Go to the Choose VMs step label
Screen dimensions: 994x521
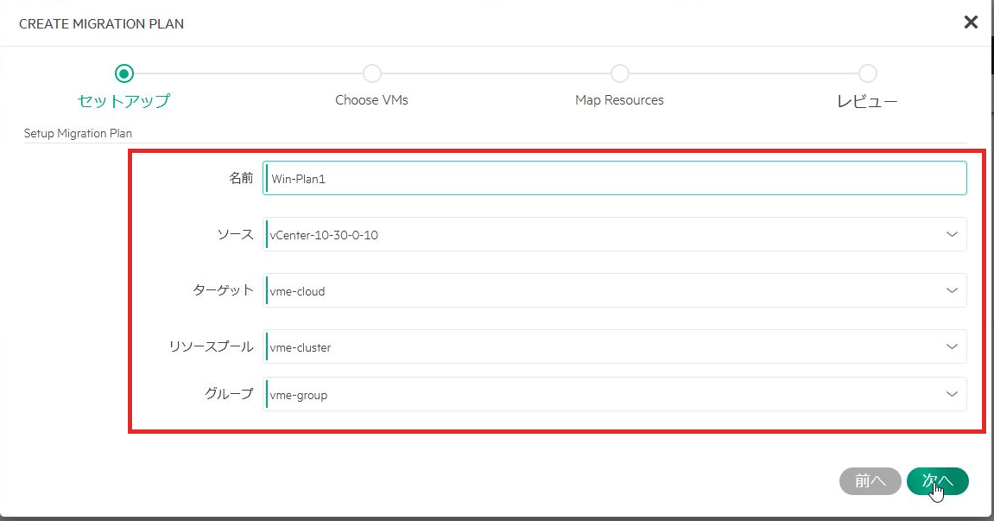371,100
